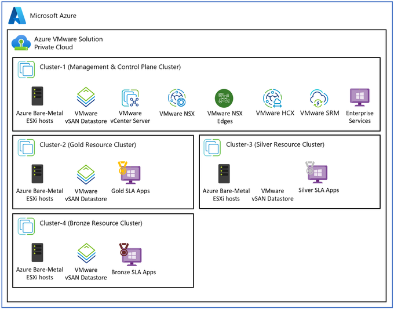Click the vSAN Datastore icon in Cluster-4

[86, 253]
